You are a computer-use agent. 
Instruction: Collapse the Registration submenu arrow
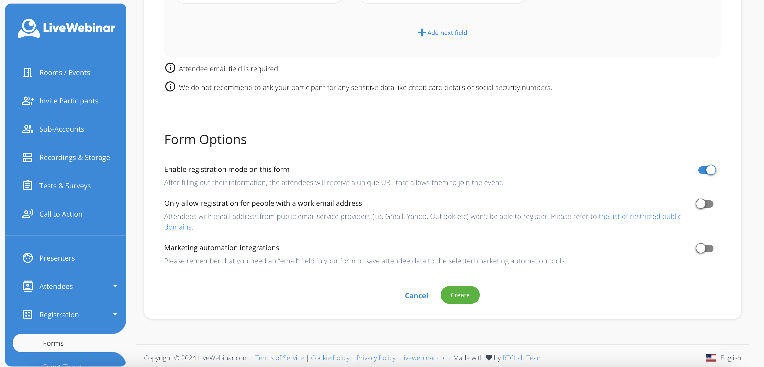click(x=115, y=314)
